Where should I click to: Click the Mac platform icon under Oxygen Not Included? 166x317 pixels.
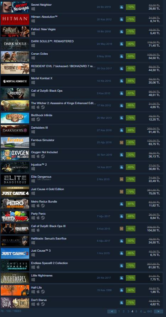(38, 156)
